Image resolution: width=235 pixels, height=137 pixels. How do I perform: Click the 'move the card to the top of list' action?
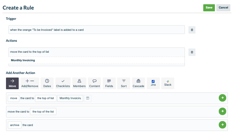tap(30, 52)
